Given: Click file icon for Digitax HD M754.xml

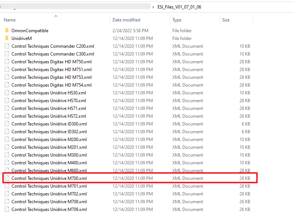Looking at the screenshot, I should tap(7, 85).
